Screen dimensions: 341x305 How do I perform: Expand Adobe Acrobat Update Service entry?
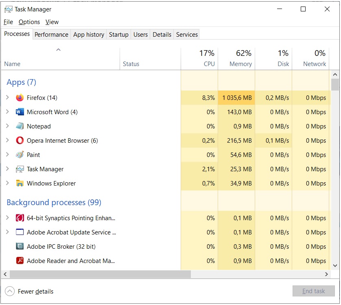7,232
